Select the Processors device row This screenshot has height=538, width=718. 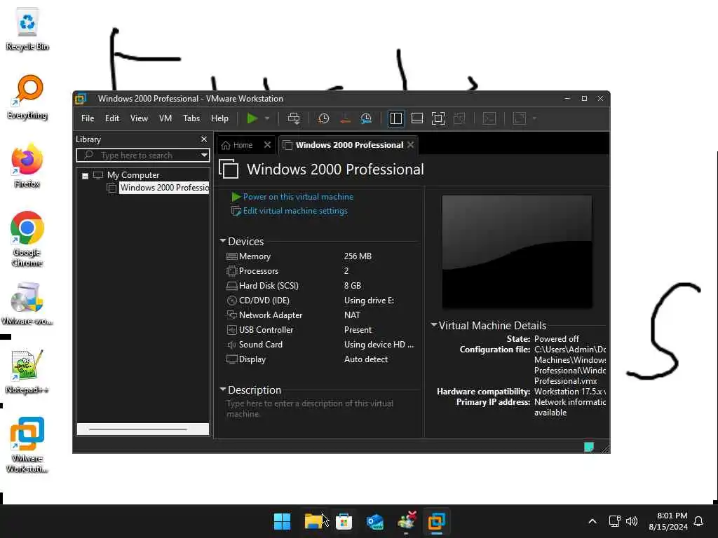coord(321,271)
